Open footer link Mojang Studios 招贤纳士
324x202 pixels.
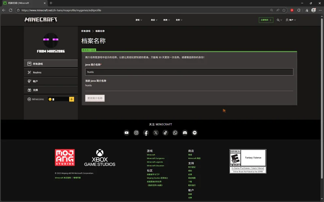click(157, 178)
